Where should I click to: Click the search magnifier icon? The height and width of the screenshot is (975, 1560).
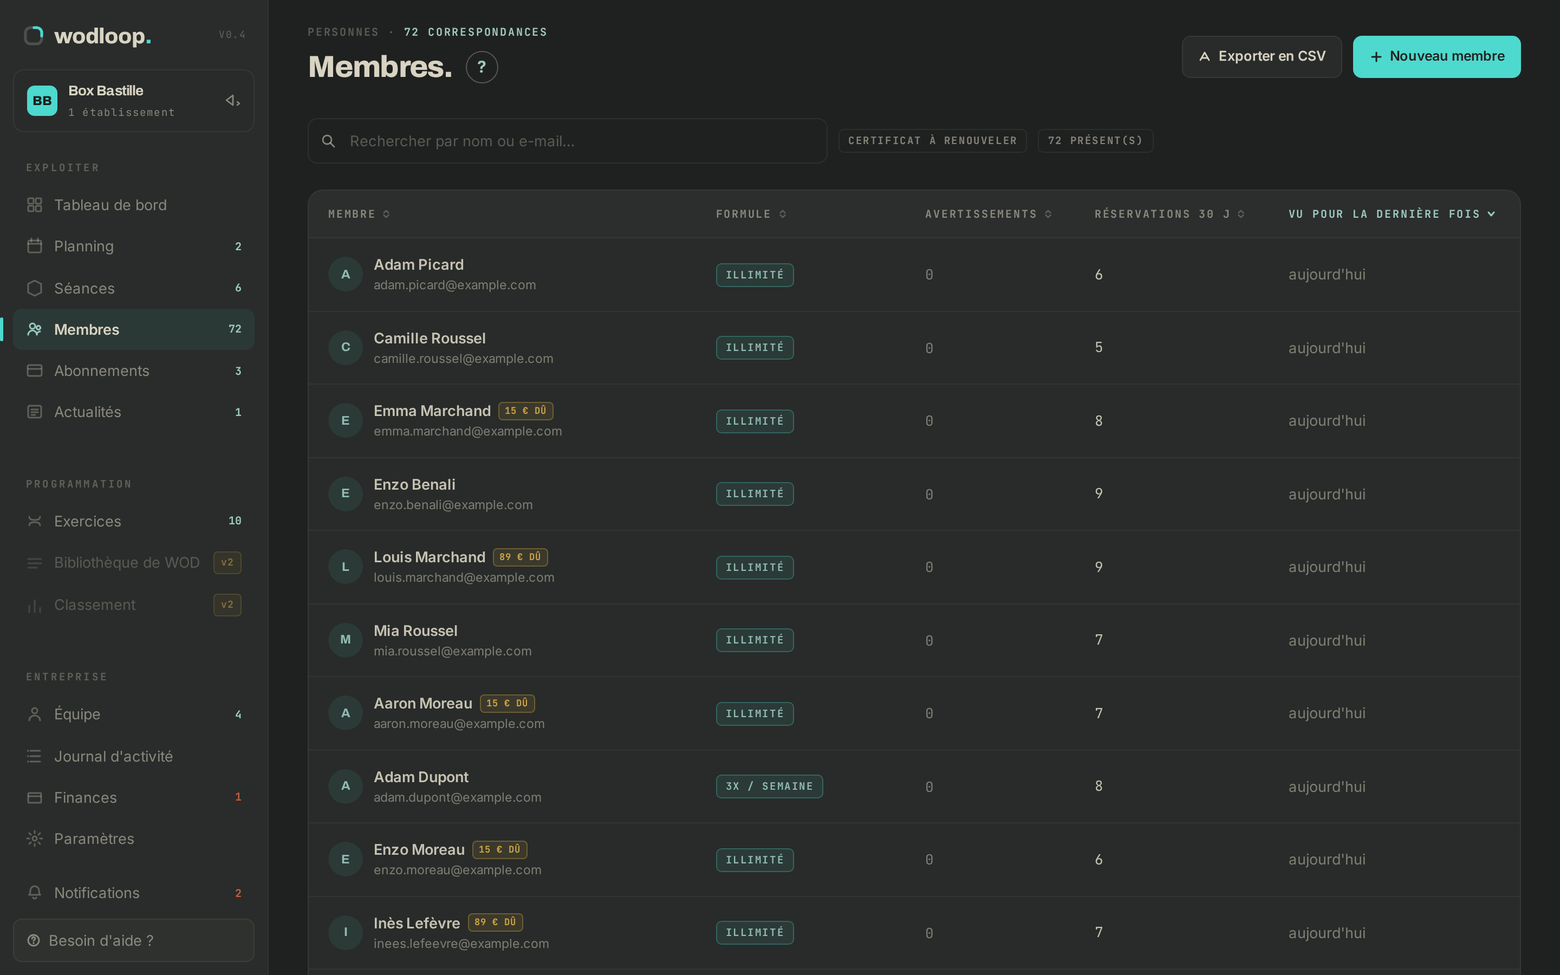329,141
